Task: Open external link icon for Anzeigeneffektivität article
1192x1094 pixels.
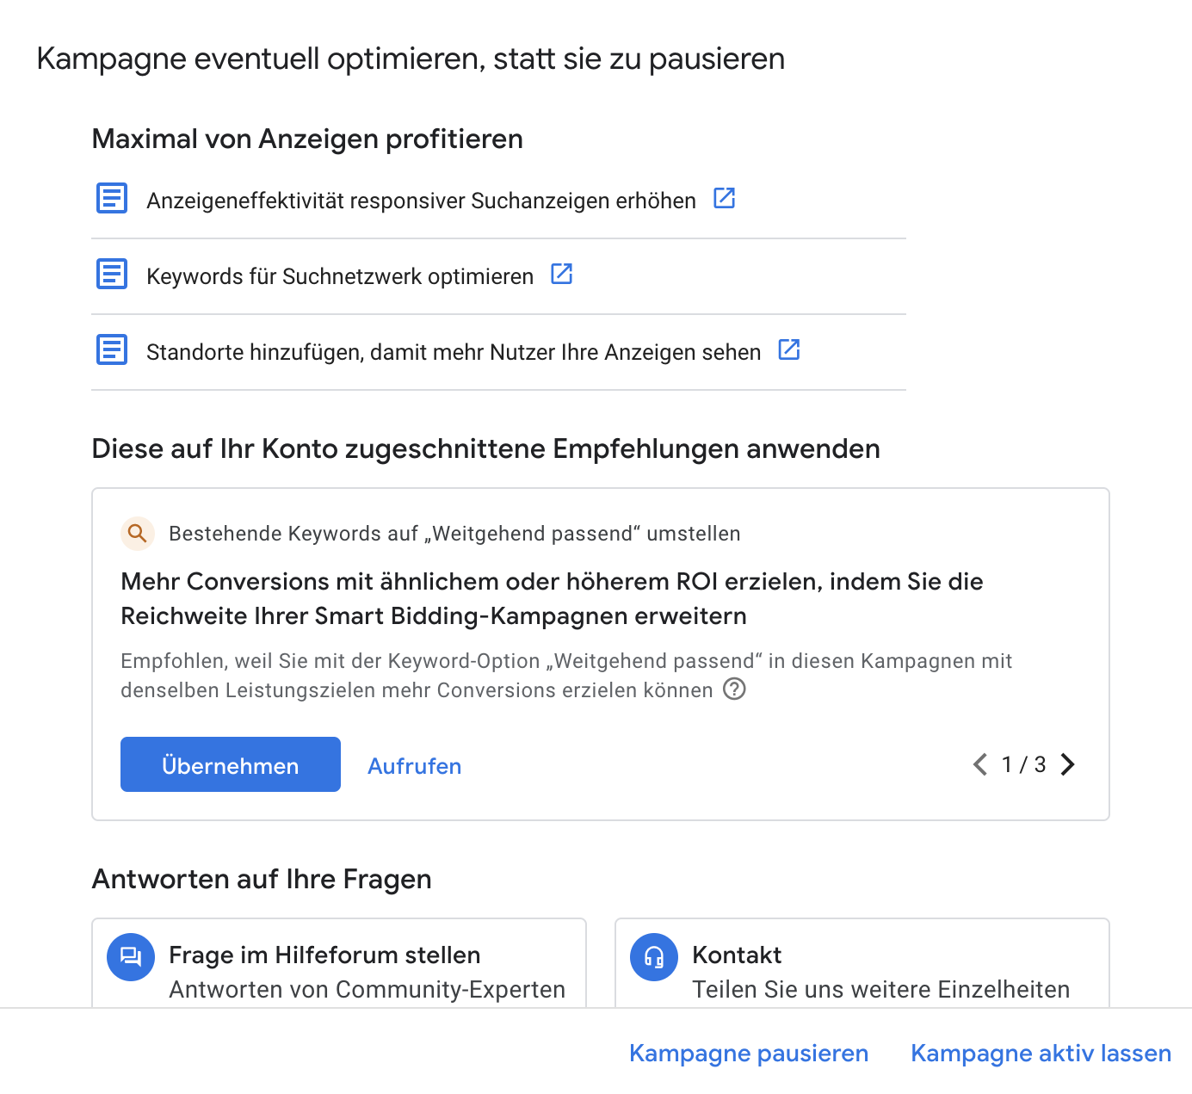Action: click(725, 198)
